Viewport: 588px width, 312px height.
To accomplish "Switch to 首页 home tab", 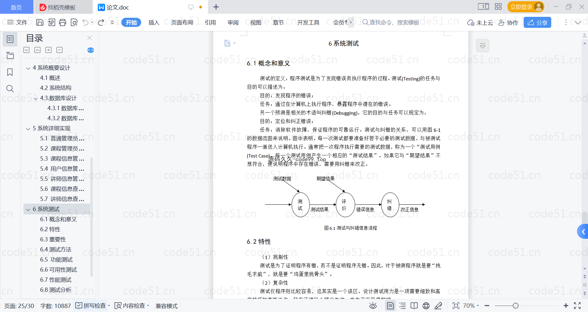I will pyautogui.click(x=16, y=7).
